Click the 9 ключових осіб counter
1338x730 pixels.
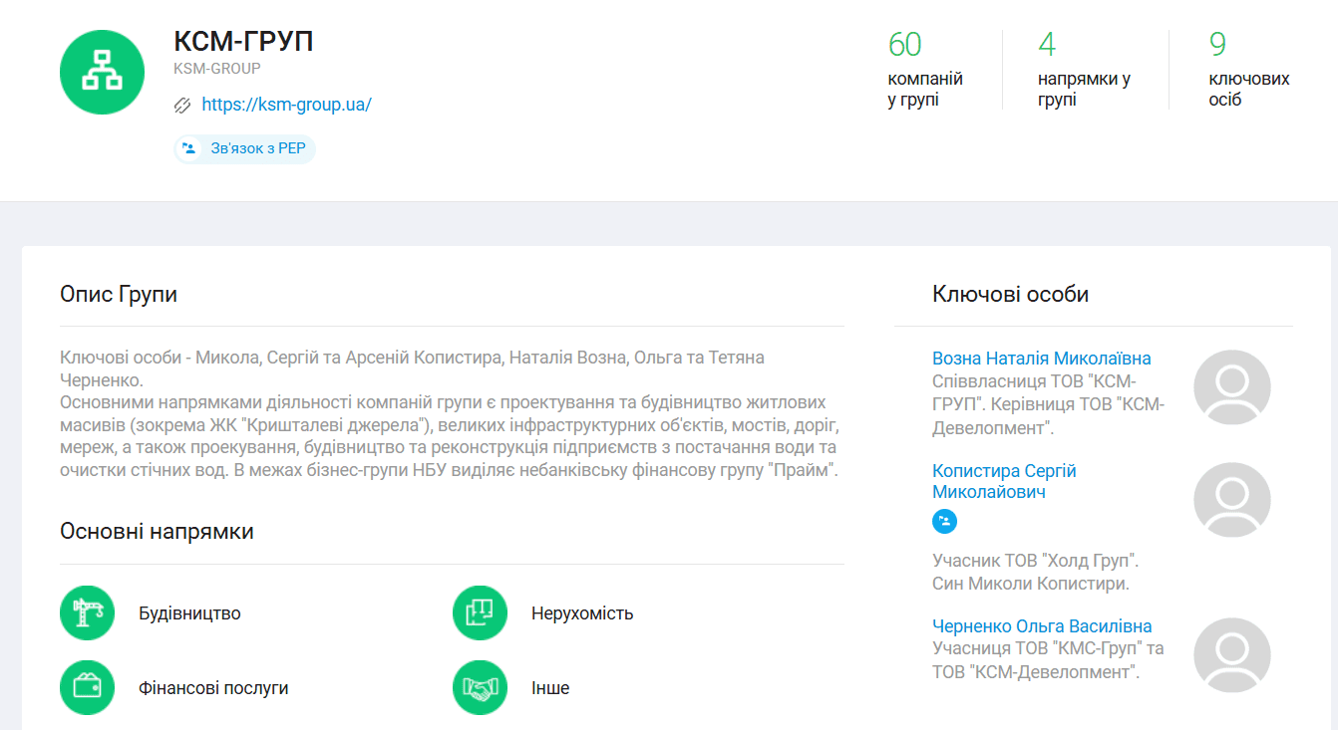(x=1249, y=69)
